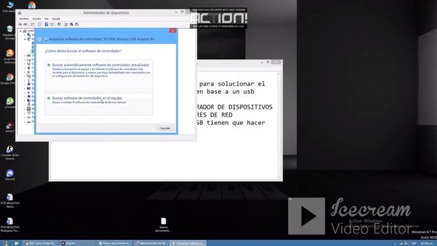Click the Windows Start button
The height and width of the screenshot is (246, 437).
[5, 243]
